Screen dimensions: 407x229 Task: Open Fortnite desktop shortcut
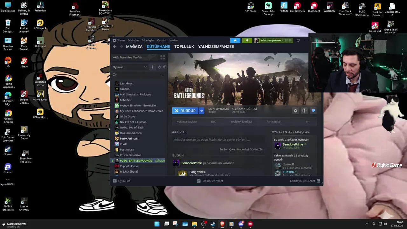284,7
